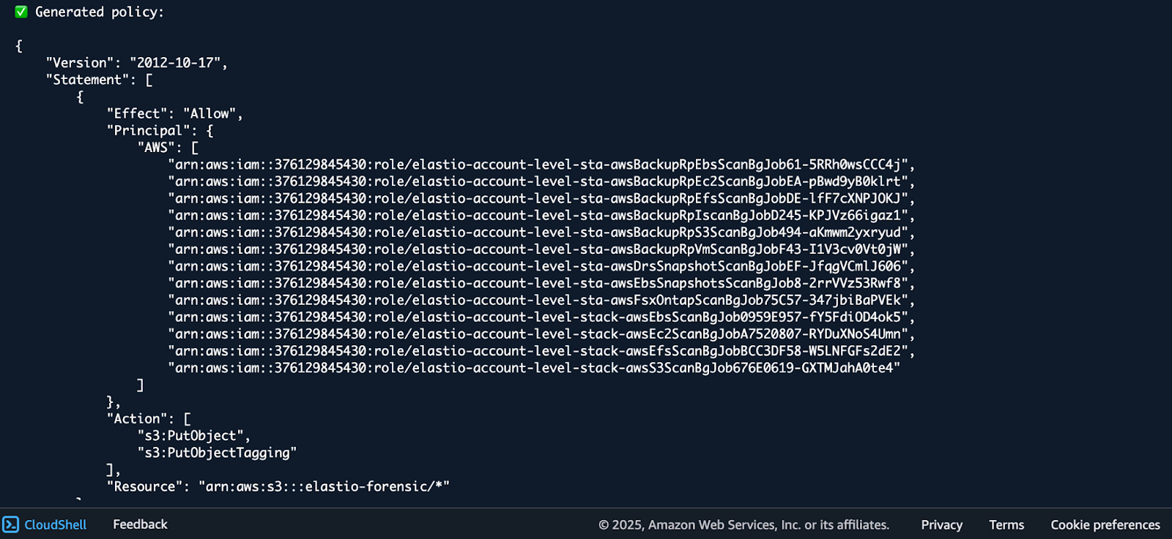Click the awsBackupRpEbsScanBgJob61 role ARN line
Screen dimensions: 1172x539
point(541,165)
